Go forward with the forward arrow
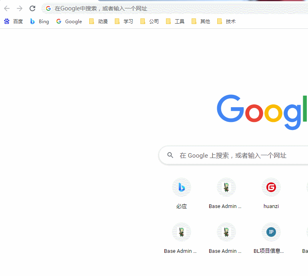Screen dimensions: 308x276 pos(20,8)
